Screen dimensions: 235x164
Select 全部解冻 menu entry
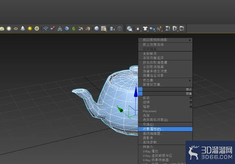(x=165, y=53)
